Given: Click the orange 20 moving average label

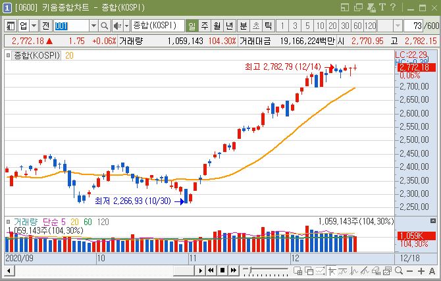Looking at the screenshot, I should [69, 55].
